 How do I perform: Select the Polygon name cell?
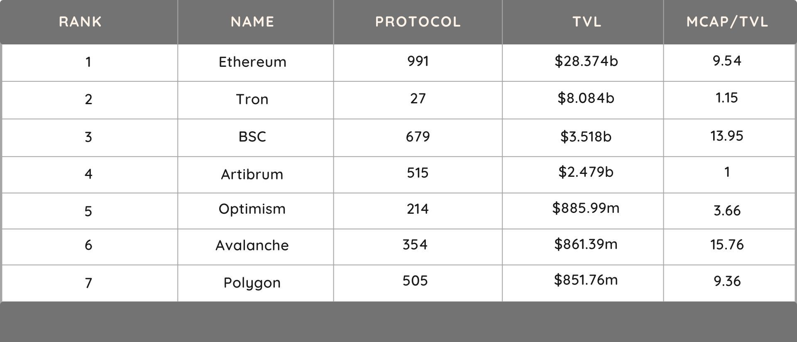[252, 283]
